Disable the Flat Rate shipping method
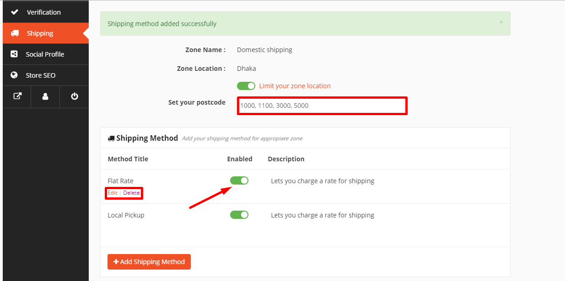The image size is (565, 281). [x=239, y=180]
